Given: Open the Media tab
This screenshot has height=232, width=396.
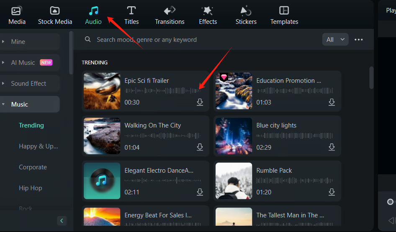Looking at the screenshot, I should 17,15.
